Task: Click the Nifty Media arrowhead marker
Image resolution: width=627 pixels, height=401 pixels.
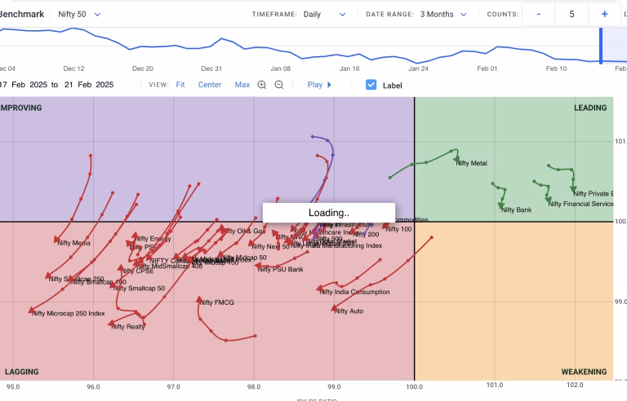Action: click(x=59, y=240)
